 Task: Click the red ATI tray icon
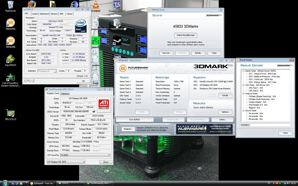pyautogui.click(x=277, y=183)
